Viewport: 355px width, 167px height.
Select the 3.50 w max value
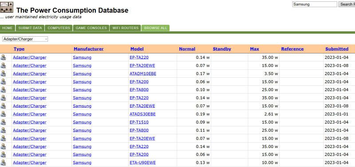point(271,74)
